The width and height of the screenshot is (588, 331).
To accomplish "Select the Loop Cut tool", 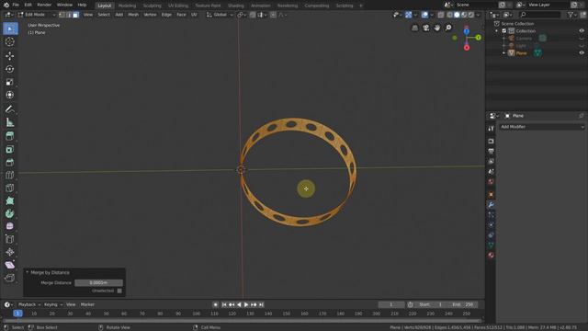I will 10,175.
